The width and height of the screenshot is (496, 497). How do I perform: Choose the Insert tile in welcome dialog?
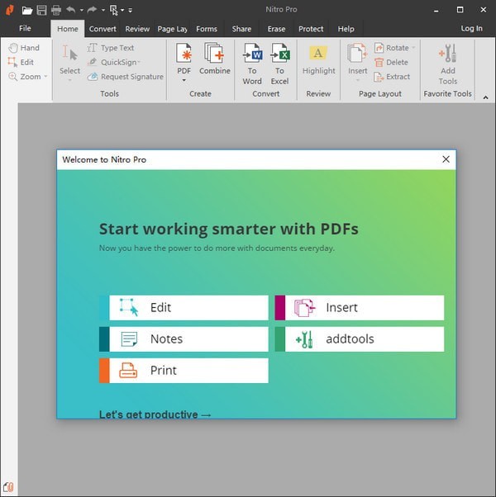pyautogui.click(x=360, y=308)
